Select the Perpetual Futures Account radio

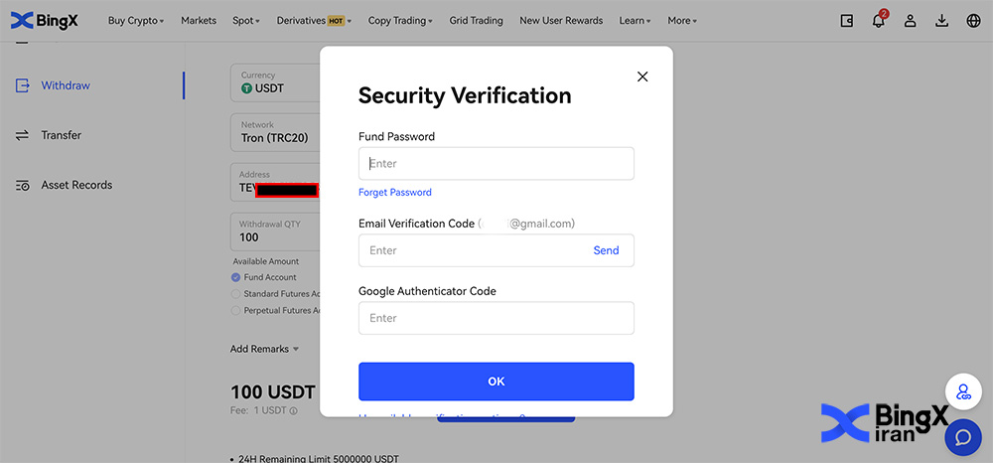tap(236, 310)
